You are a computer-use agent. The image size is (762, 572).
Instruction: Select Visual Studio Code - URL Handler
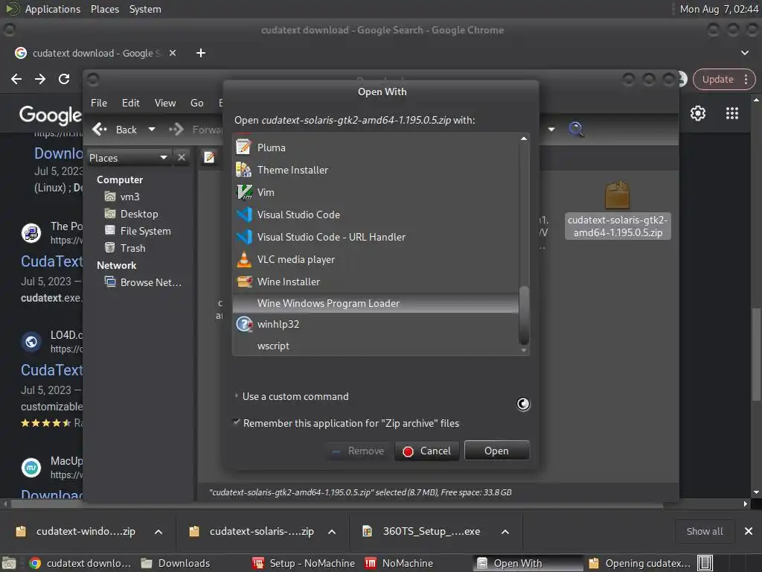coord(376,237)
